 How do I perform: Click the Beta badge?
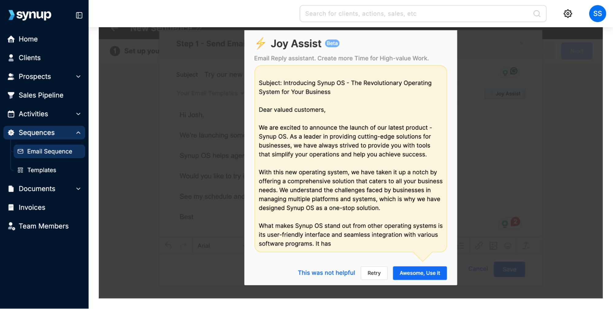(332, 43)
